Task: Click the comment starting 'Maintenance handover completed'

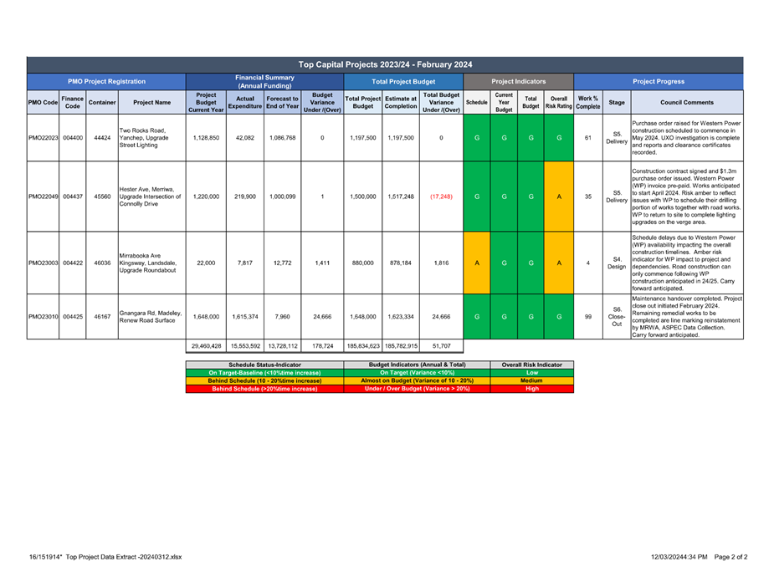Action: [x=687, y=317]
